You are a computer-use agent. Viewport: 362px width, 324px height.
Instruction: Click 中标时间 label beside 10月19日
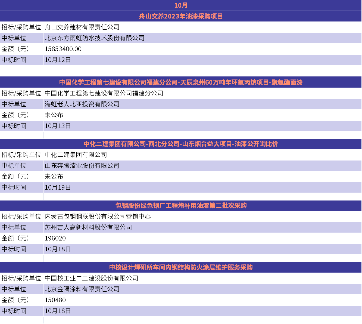[x=14, y=187]
